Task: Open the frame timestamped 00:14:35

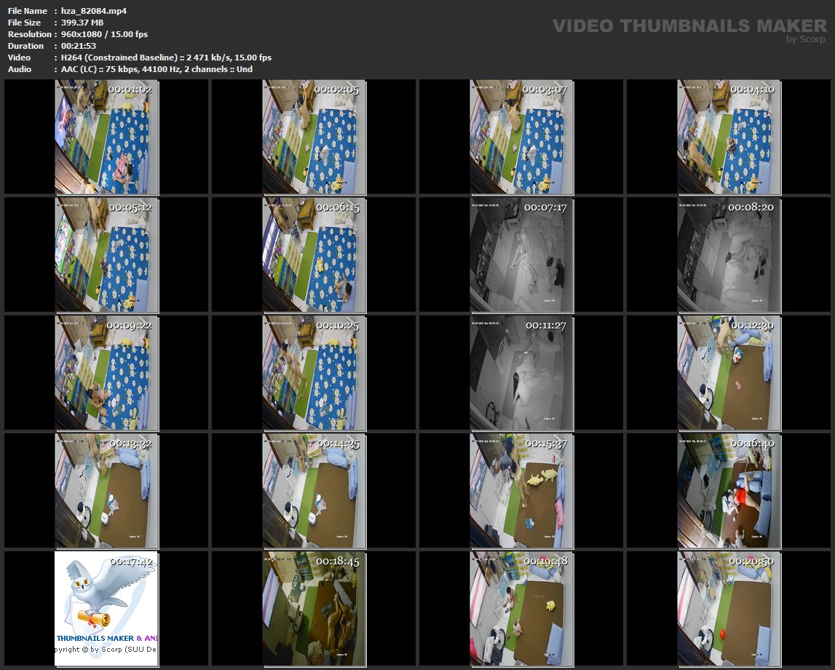Action: [x=314, y=491]
